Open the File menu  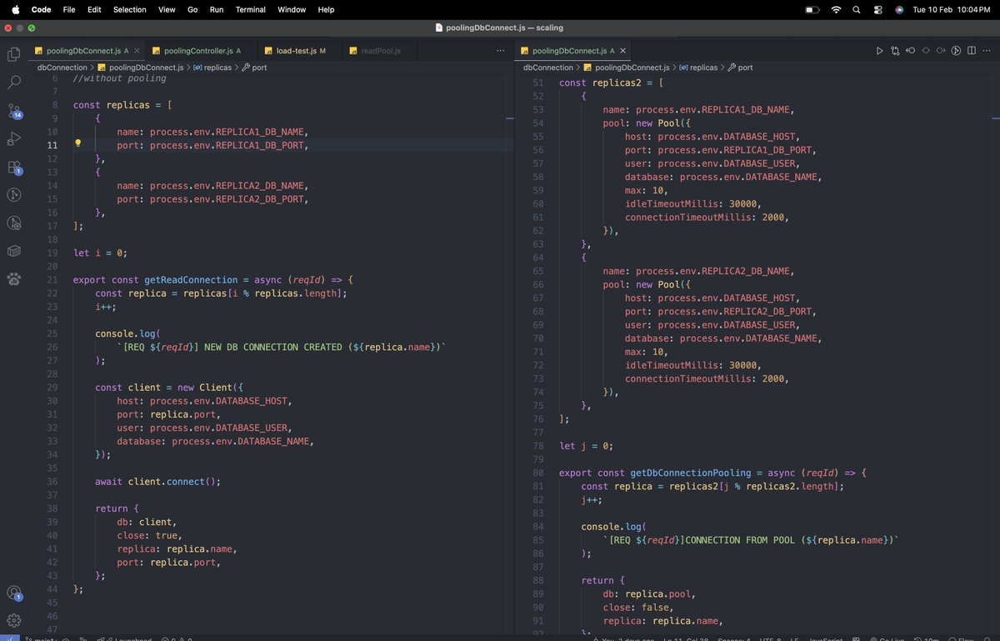pyautogui.click(x=69, y=9)
